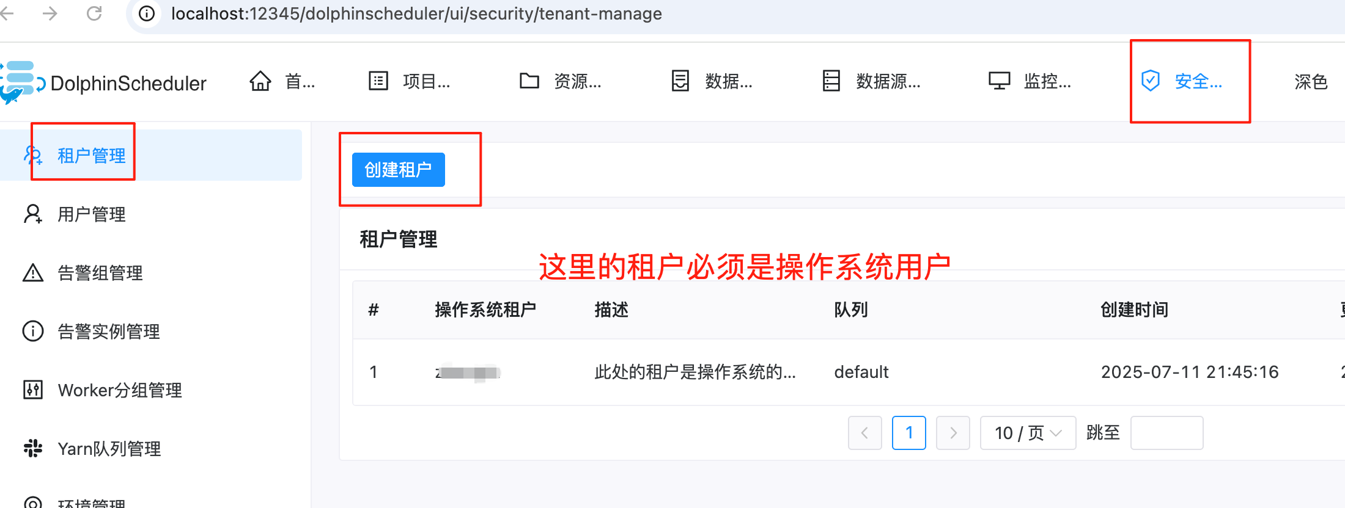
Task: Click the security shield icon
Action: coord(1151,81)
